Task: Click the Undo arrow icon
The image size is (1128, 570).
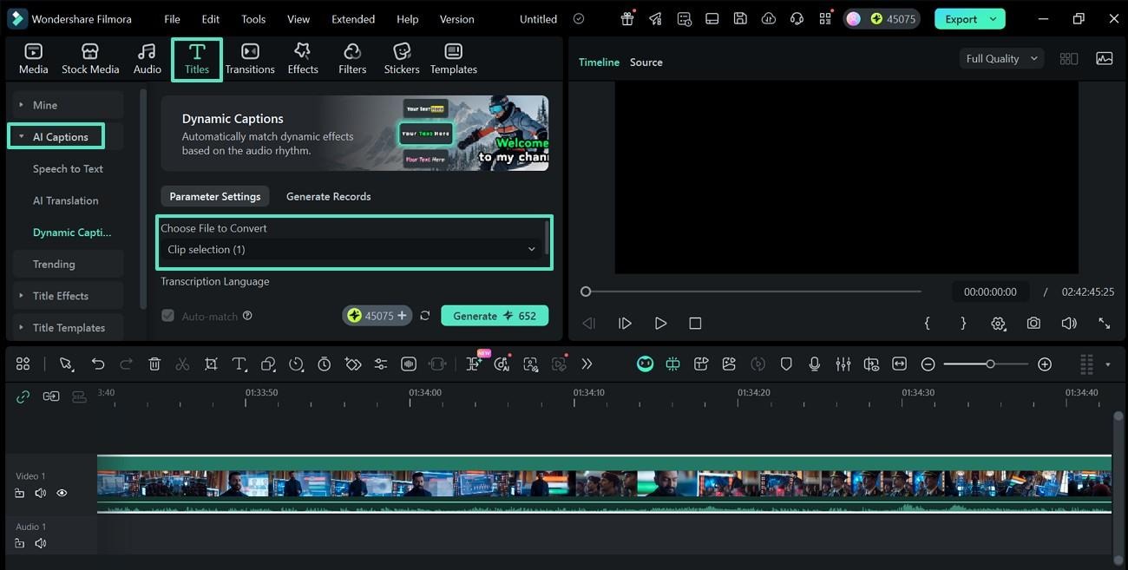Action: [98, 364]
